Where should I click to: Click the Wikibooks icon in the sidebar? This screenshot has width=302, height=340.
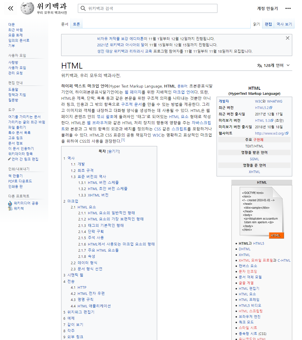click(x=10, y=208)
